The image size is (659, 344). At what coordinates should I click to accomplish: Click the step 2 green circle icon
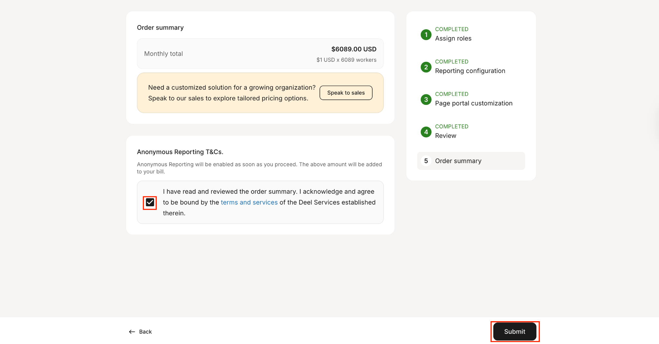(x=426, y=67)
